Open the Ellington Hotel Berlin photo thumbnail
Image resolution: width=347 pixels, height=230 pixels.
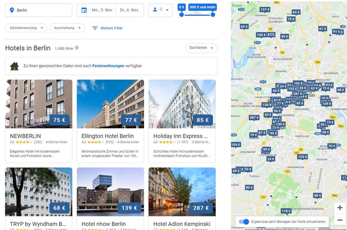111,104
